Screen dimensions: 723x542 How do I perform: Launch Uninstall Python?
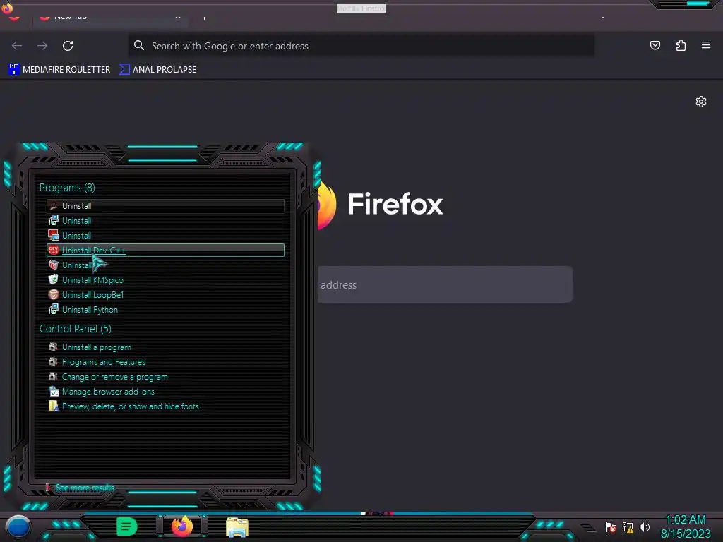tap(165, 310)
